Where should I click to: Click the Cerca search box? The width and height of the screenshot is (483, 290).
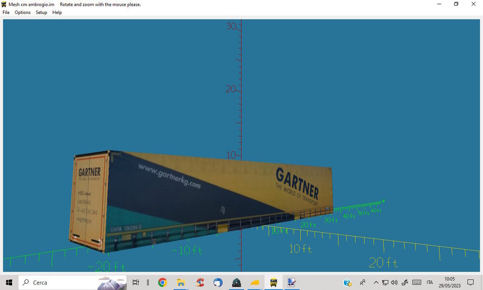[x=73, y=282]
